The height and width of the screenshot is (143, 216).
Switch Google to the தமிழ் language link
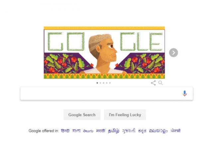(x=114, y=131)
